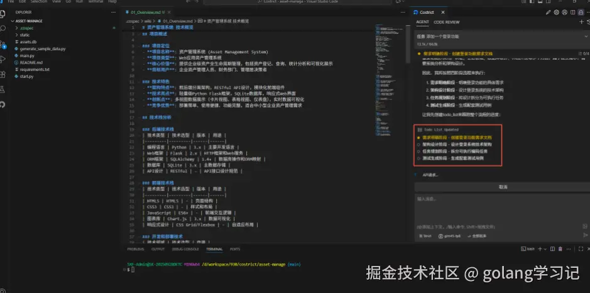
Task: Click the .cospec breadcrumb segment
Action: tap(132, 21)
